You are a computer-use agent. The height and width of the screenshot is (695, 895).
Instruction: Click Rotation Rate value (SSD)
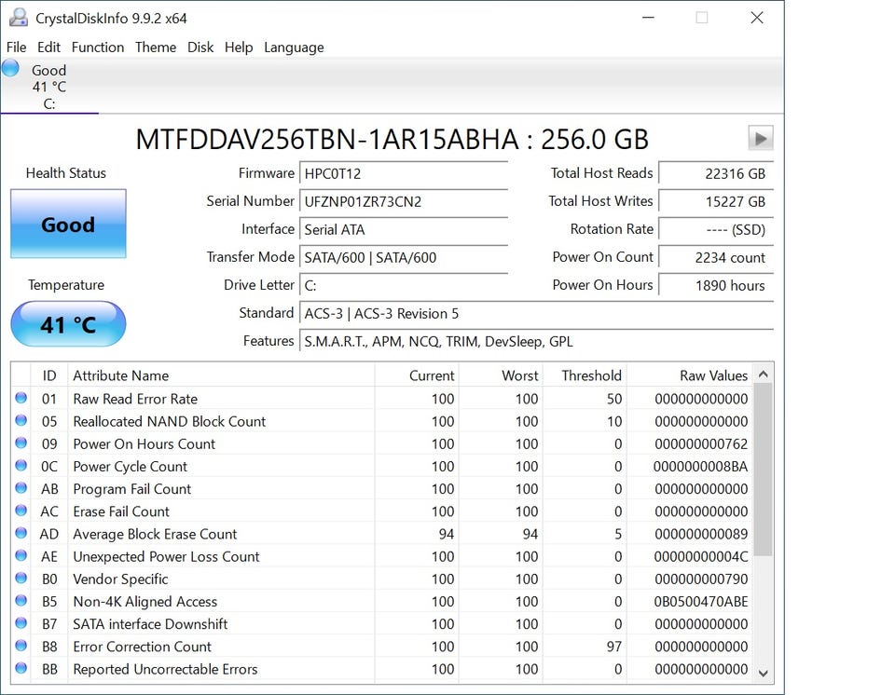(716, 229)
